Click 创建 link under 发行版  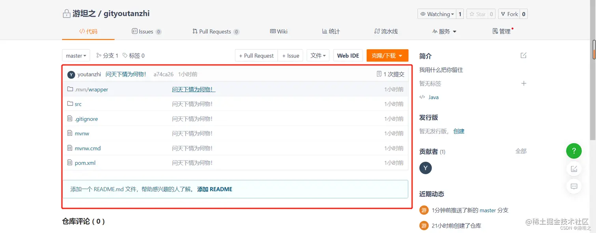tap(459, 131)
